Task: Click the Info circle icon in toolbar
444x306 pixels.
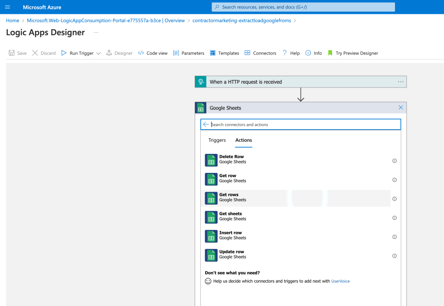Action: (x=308, y=53)
